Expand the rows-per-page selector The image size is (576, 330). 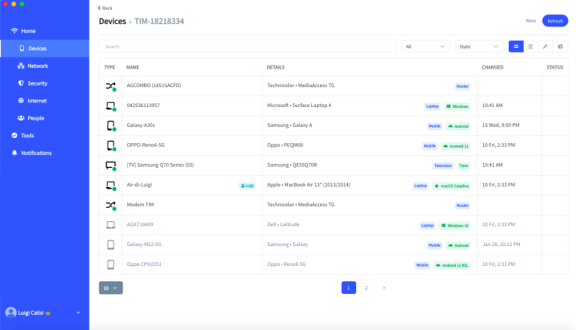coord(110,288)
